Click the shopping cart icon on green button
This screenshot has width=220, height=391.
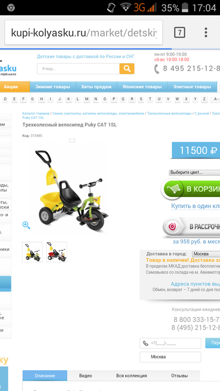(x=174, y=189)
